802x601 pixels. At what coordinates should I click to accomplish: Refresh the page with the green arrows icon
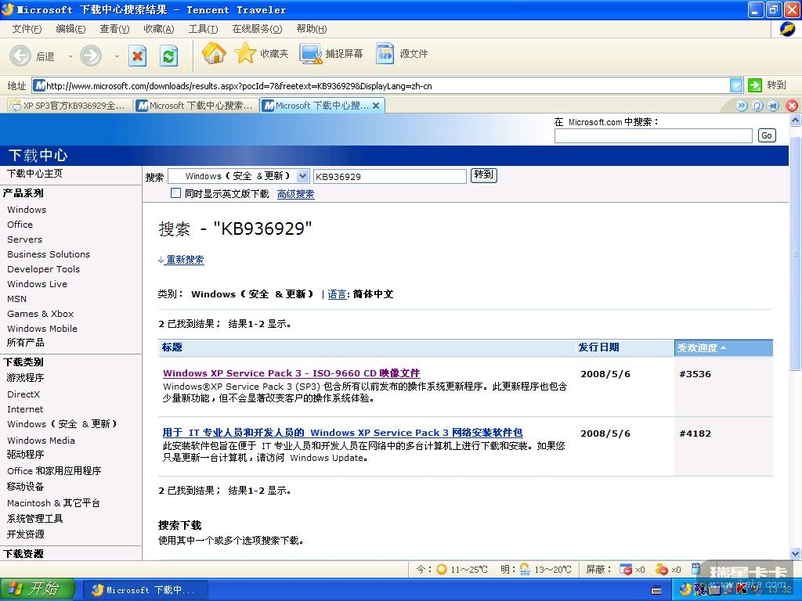point(169,56)
